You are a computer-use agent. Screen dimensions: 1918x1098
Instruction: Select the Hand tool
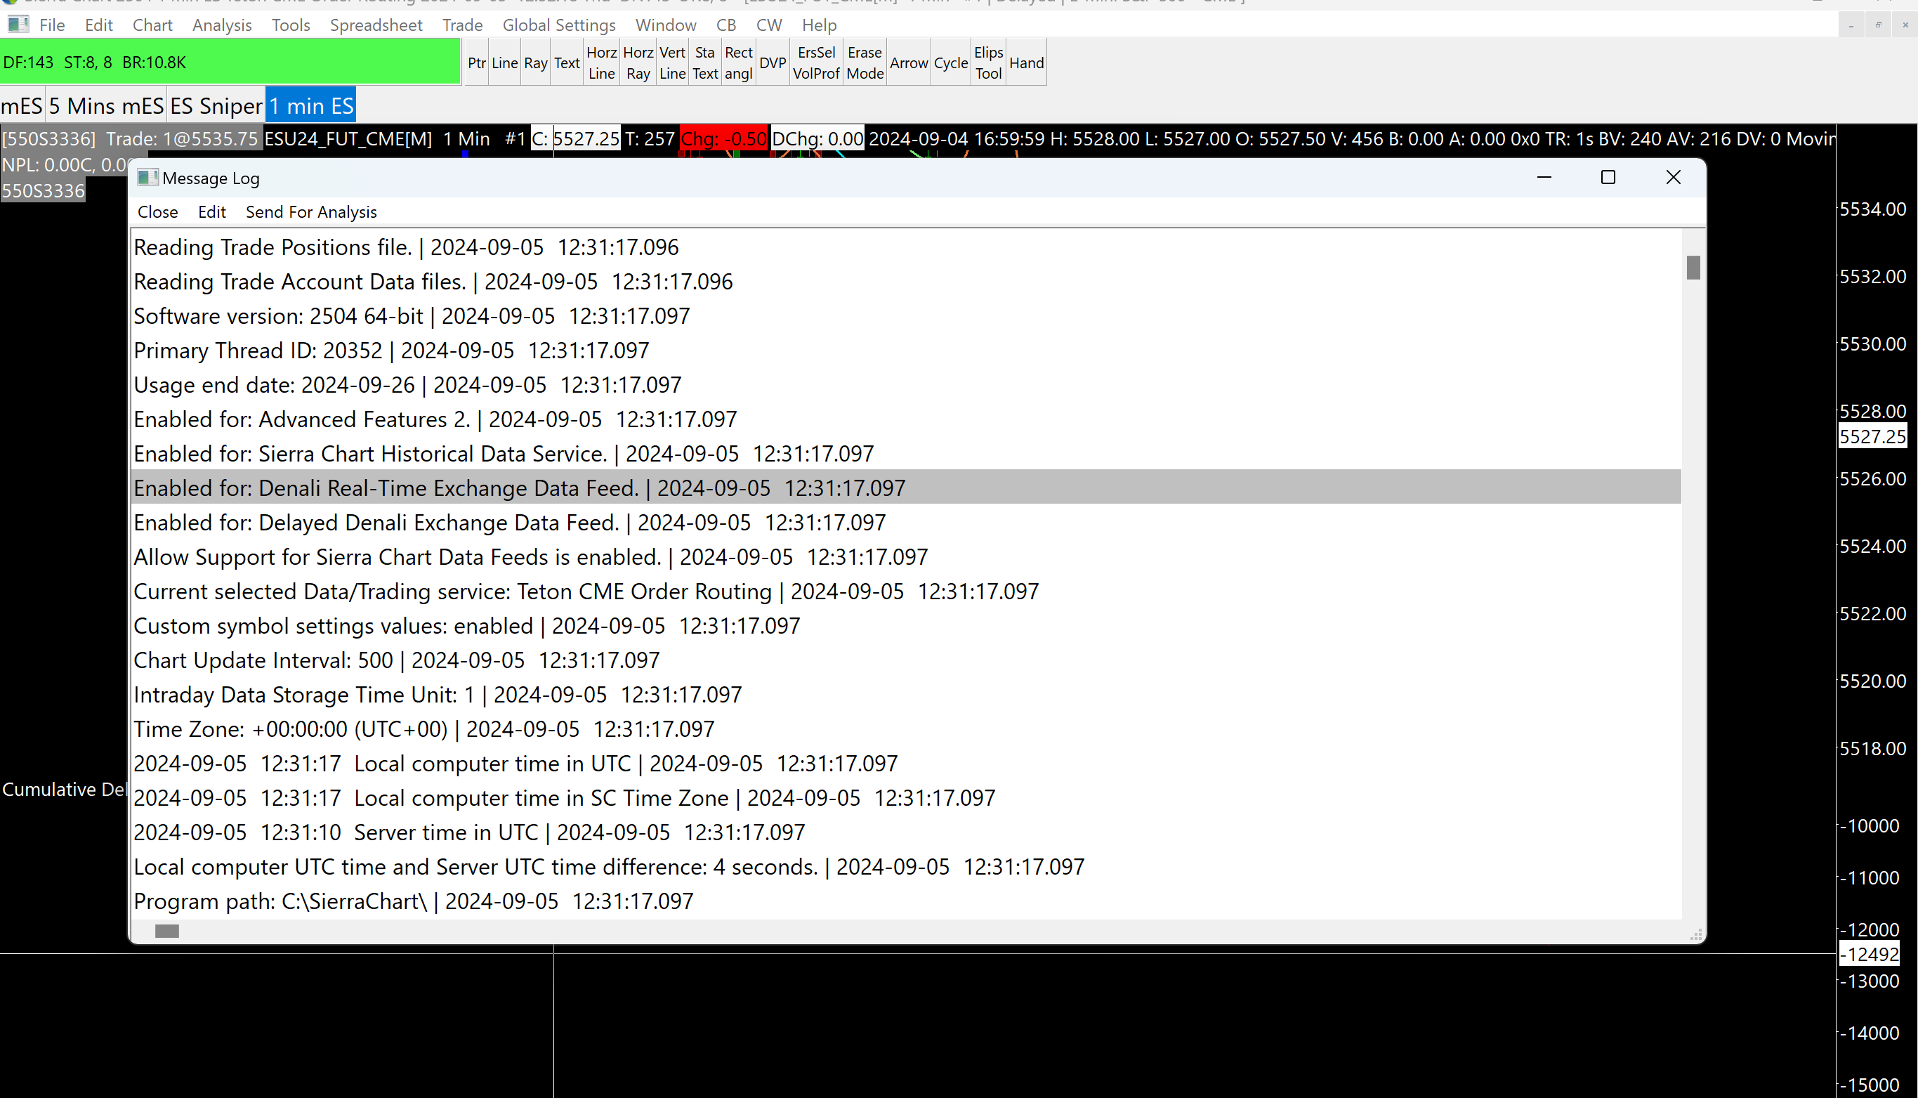click(x=1026, y=63)
